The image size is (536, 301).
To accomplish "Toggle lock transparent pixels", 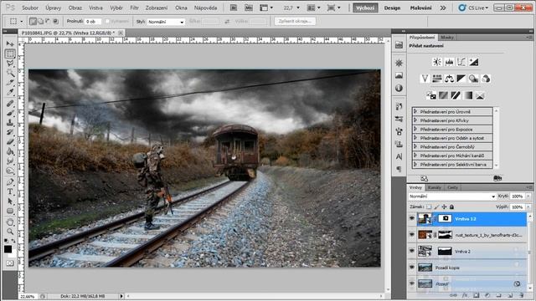I will pos(429,207).
